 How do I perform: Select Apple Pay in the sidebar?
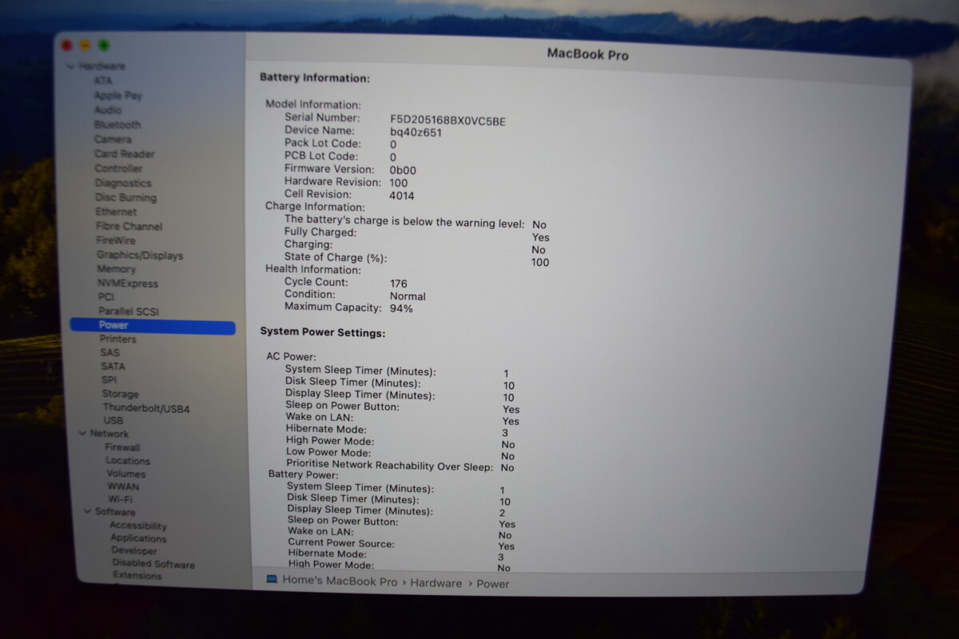click(x=118, y=96)
